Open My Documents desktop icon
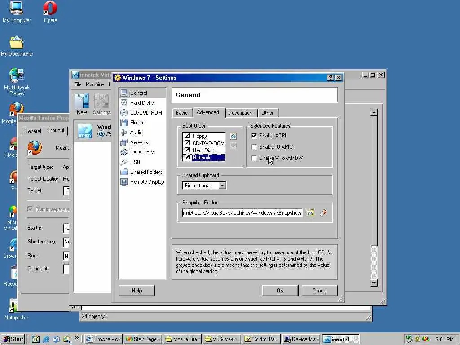 pos(17,46)
